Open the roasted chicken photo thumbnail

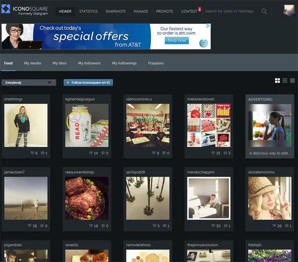pyautogui.click(x=87, y=198)
